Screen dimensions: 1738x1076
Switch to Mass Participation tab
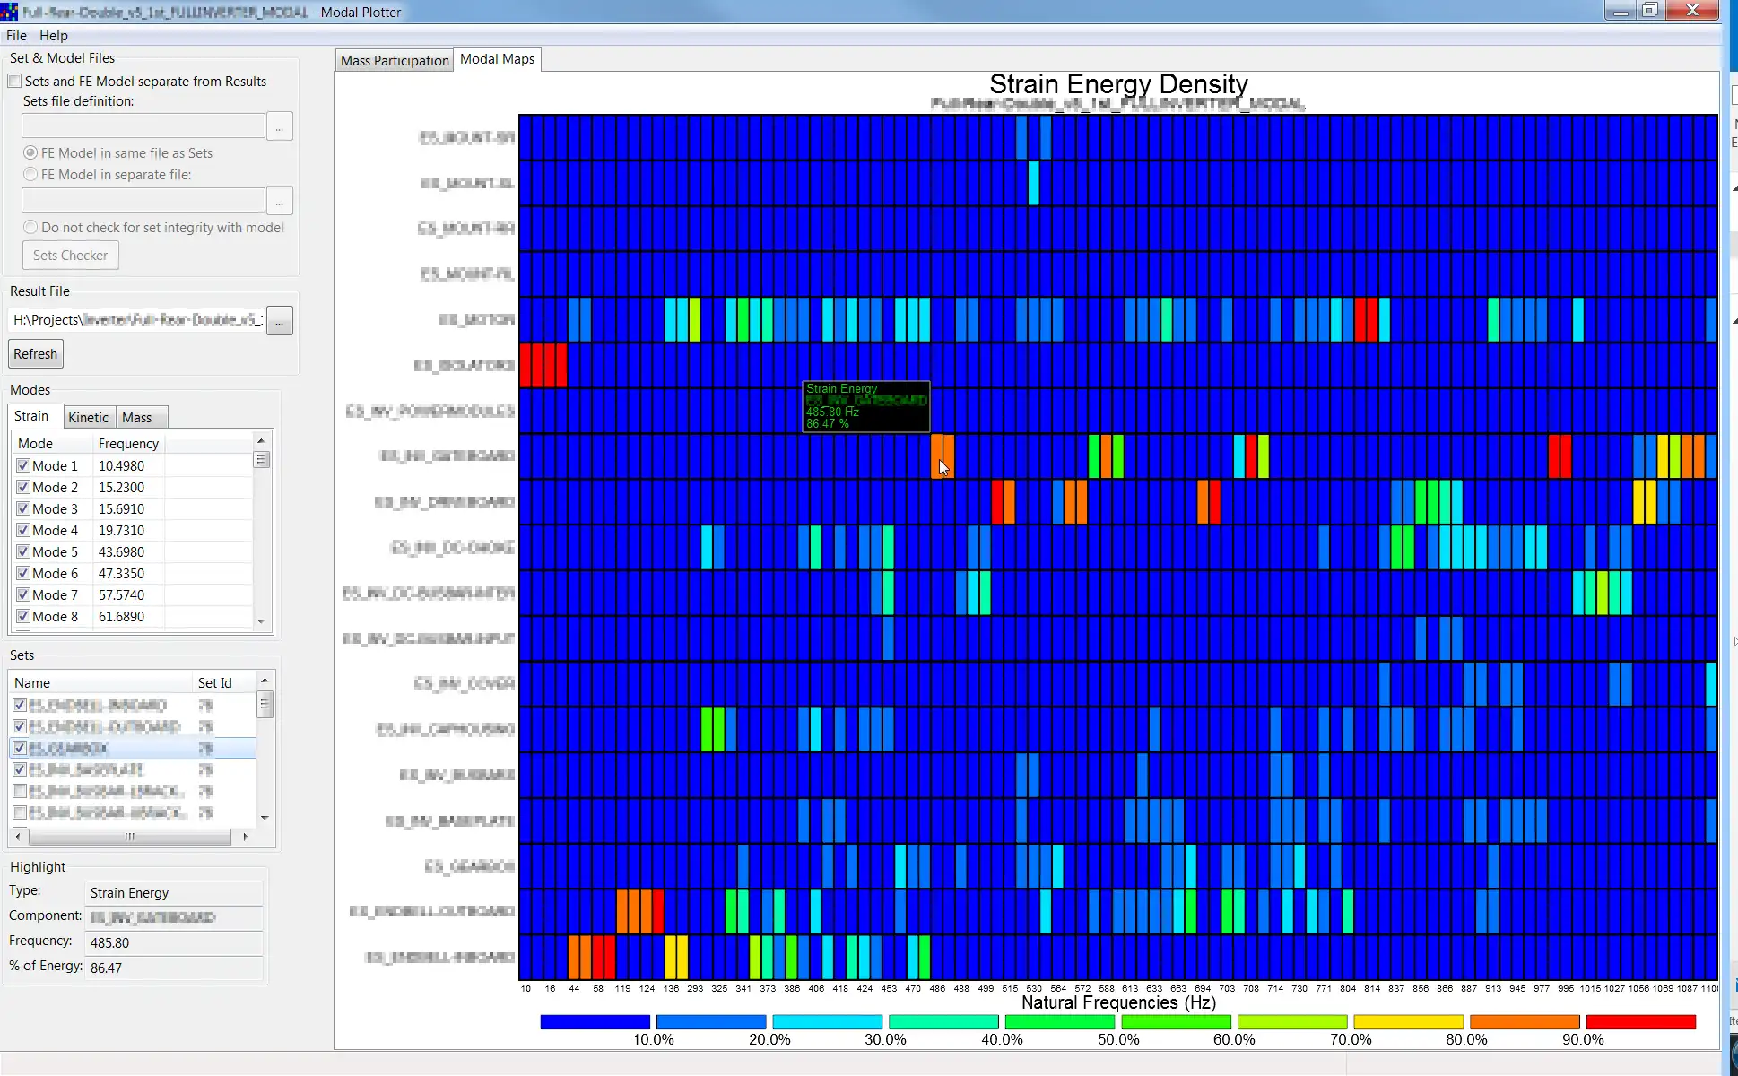(395, 60)
